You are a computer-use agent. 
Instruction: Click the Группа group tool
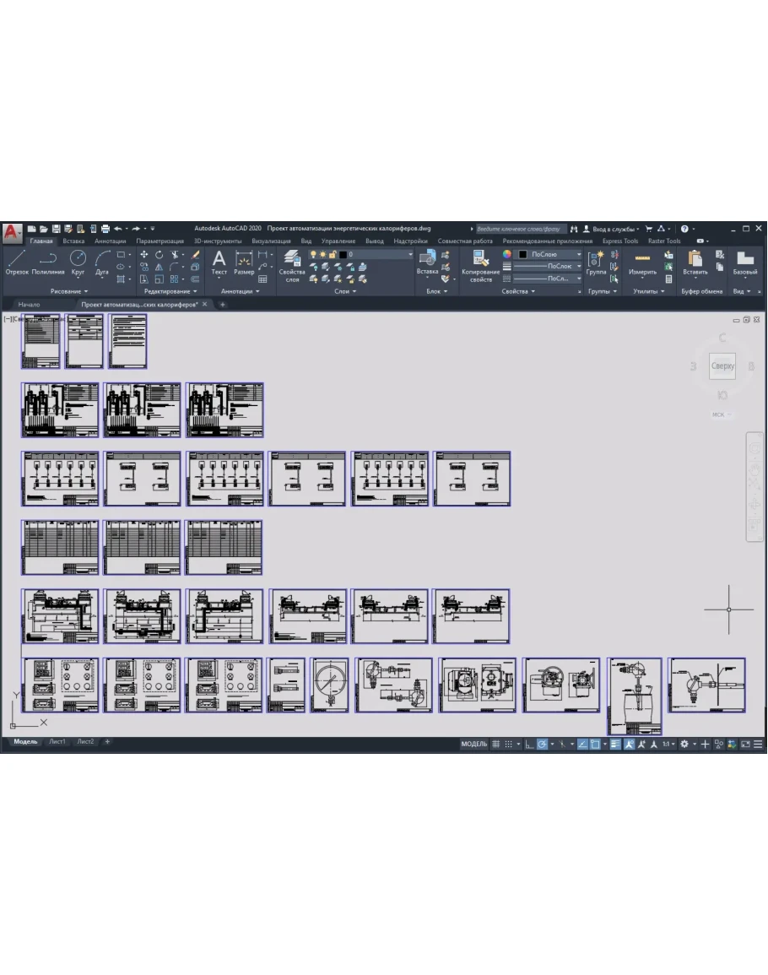tap(597, 262)
